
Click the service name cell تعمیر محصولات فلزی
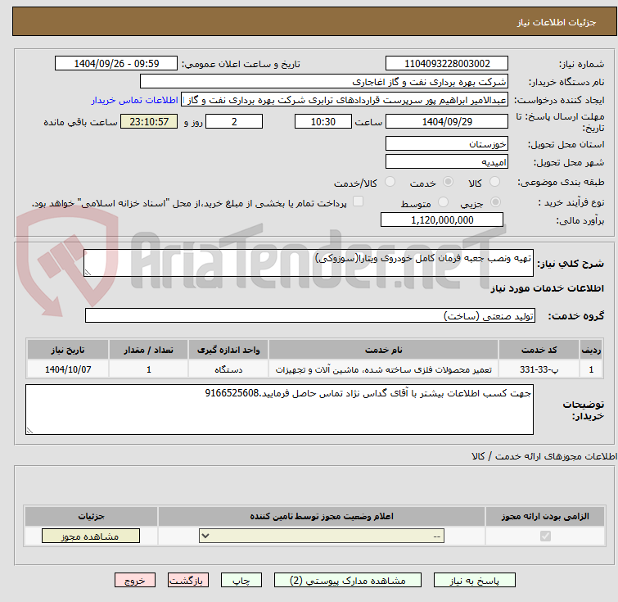pyautogui.click(x=384, y=369)
